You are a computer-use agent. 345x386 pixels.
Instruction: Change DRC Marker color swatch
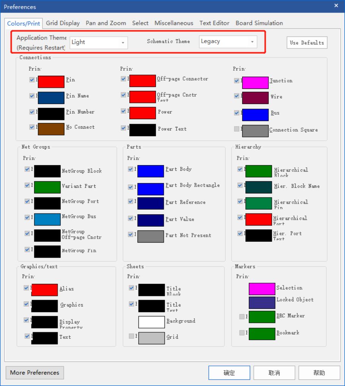pyautogui.click(x=262, y=317)
